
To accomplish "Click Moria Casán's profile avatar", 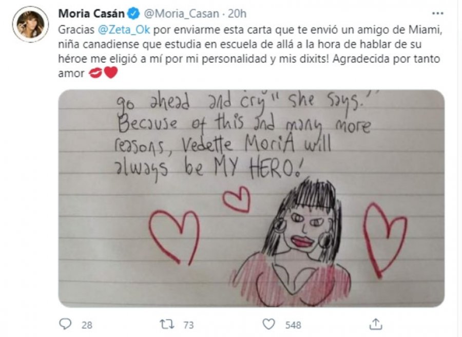I will pyautogui.click(x=30, y=24).
